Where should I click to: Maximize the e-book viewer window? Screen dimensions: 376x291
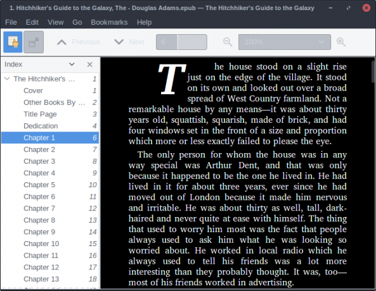point(348,8)
